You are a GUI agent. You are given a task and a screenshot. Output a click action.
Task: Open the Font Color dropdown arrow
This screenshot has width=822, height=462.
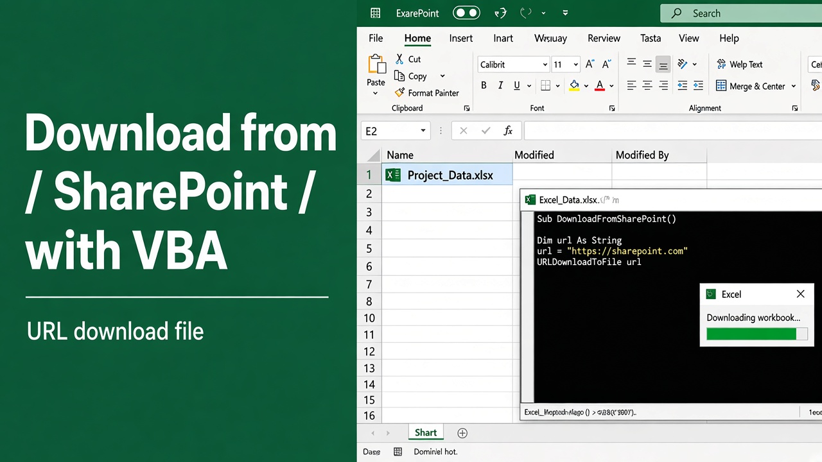[611, 86]
